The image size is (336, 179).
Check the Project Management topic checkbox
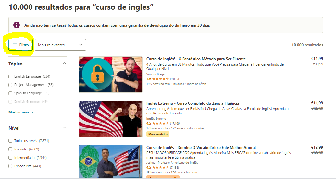(10, 85)
